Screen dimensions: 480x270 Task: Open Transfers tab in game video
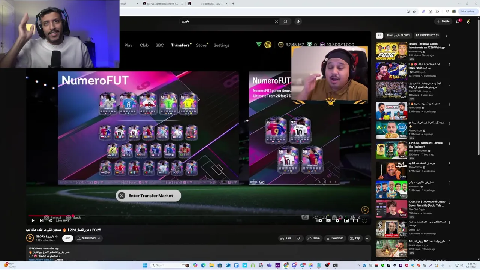180,45
